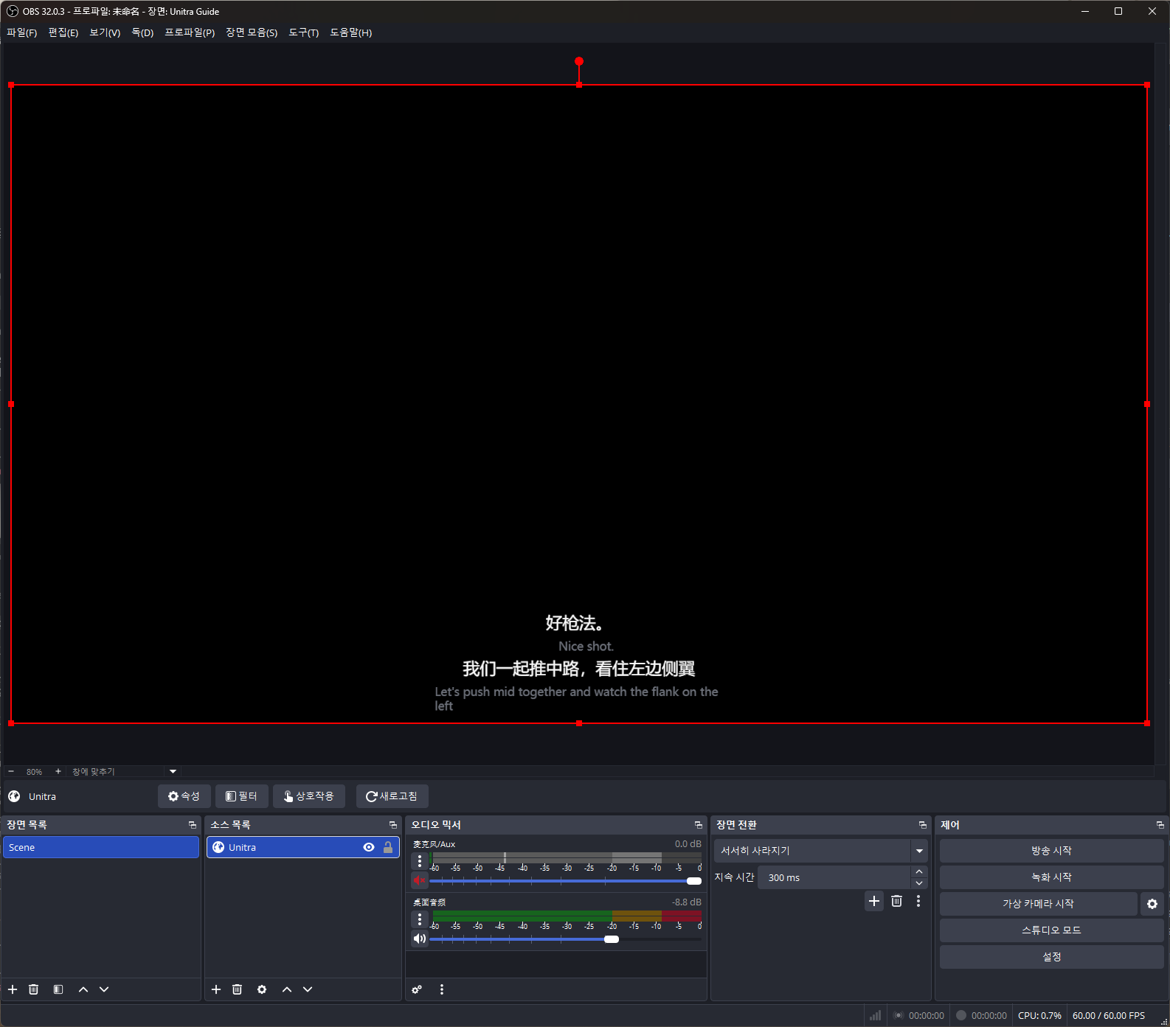
Task: Click the 창에 맞추기 fit-to-window label
Action: point(94,771)
